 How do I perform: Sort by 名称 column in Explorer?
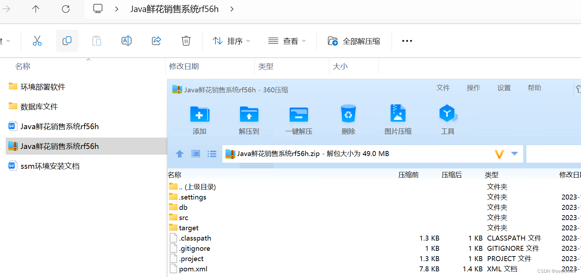tap(23, 67)
